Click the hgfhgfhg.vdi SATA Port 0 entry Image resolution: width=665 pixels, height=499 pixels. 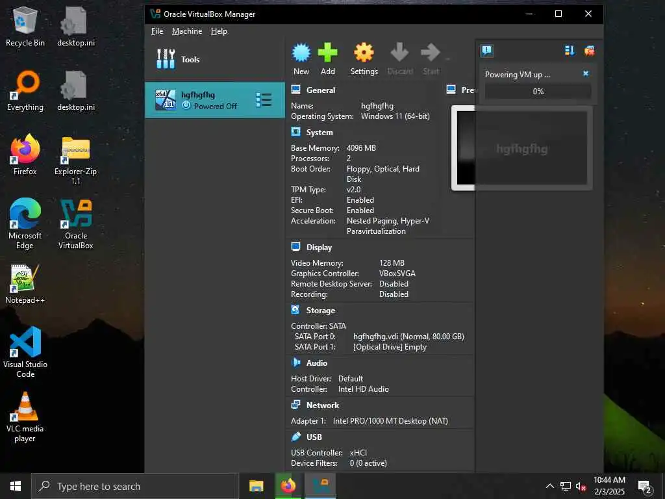pos(408,337)
